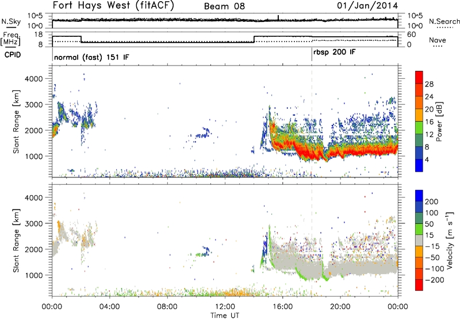This screenshot has width=460, height=319.
Task: Click the 4000 tick on power panel
Action: [33, 79]
